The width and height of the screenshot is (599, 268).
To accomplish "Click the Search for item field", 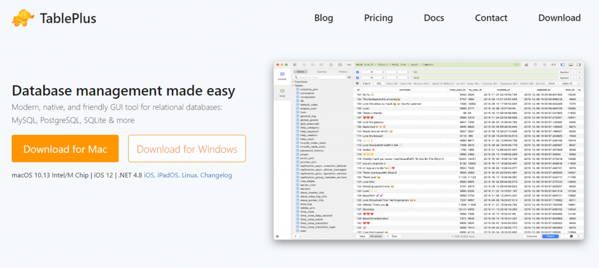I will [x=319, y=78].
